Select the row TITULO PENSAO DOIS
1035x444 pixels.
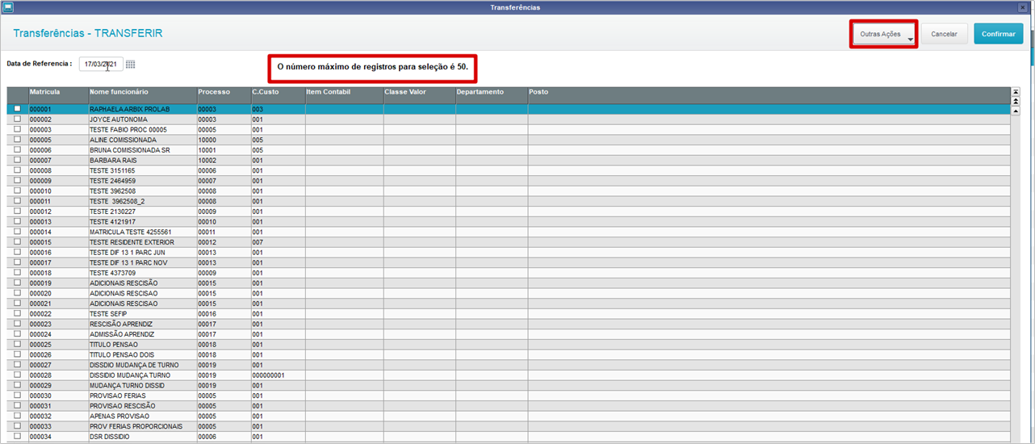coord(509,354)
